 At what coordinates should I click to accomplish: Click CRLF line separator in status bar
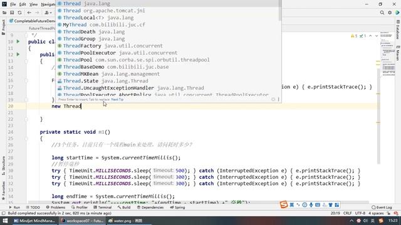coord(348,213)
